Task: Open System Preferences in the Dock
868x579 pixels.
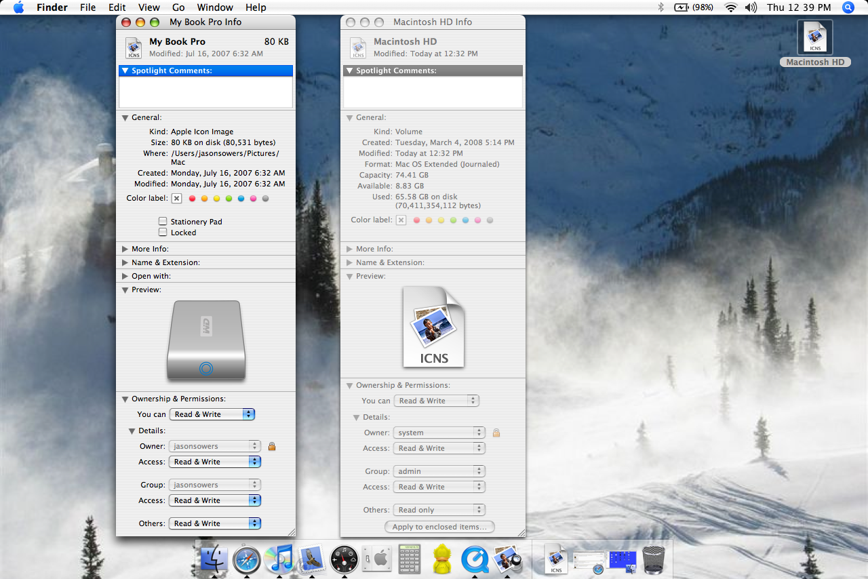Action: coord(376,559)
